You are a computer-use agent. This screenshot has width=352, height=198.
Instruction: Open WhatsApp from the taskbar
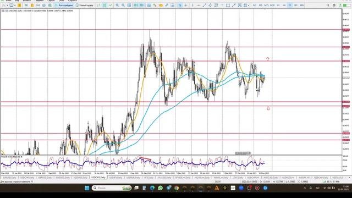coord(160,188)
